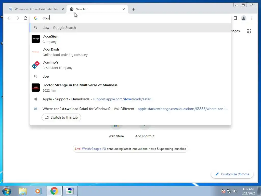The image size is (261, 196).
Task: Choose 'dow - Google Search' suggestion
Action: [130, 28]
